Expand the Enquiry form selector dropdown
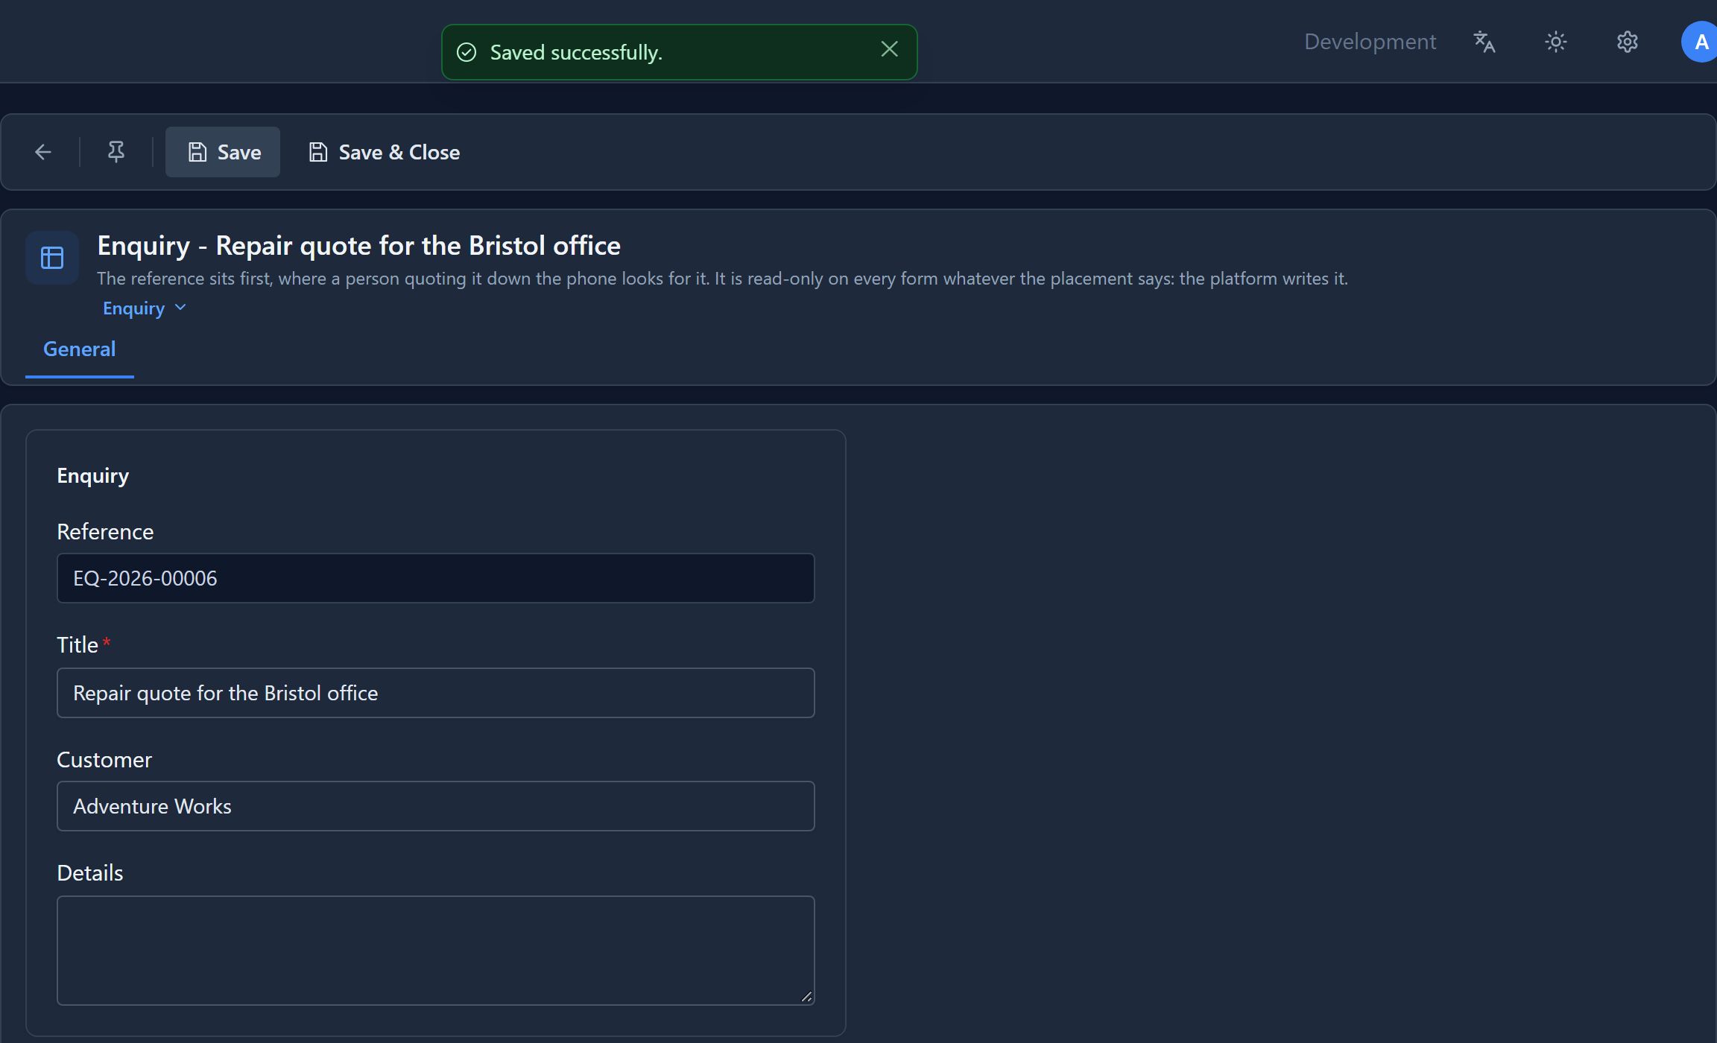This screenshot has height=1043, width=1717. coord(145,308)
